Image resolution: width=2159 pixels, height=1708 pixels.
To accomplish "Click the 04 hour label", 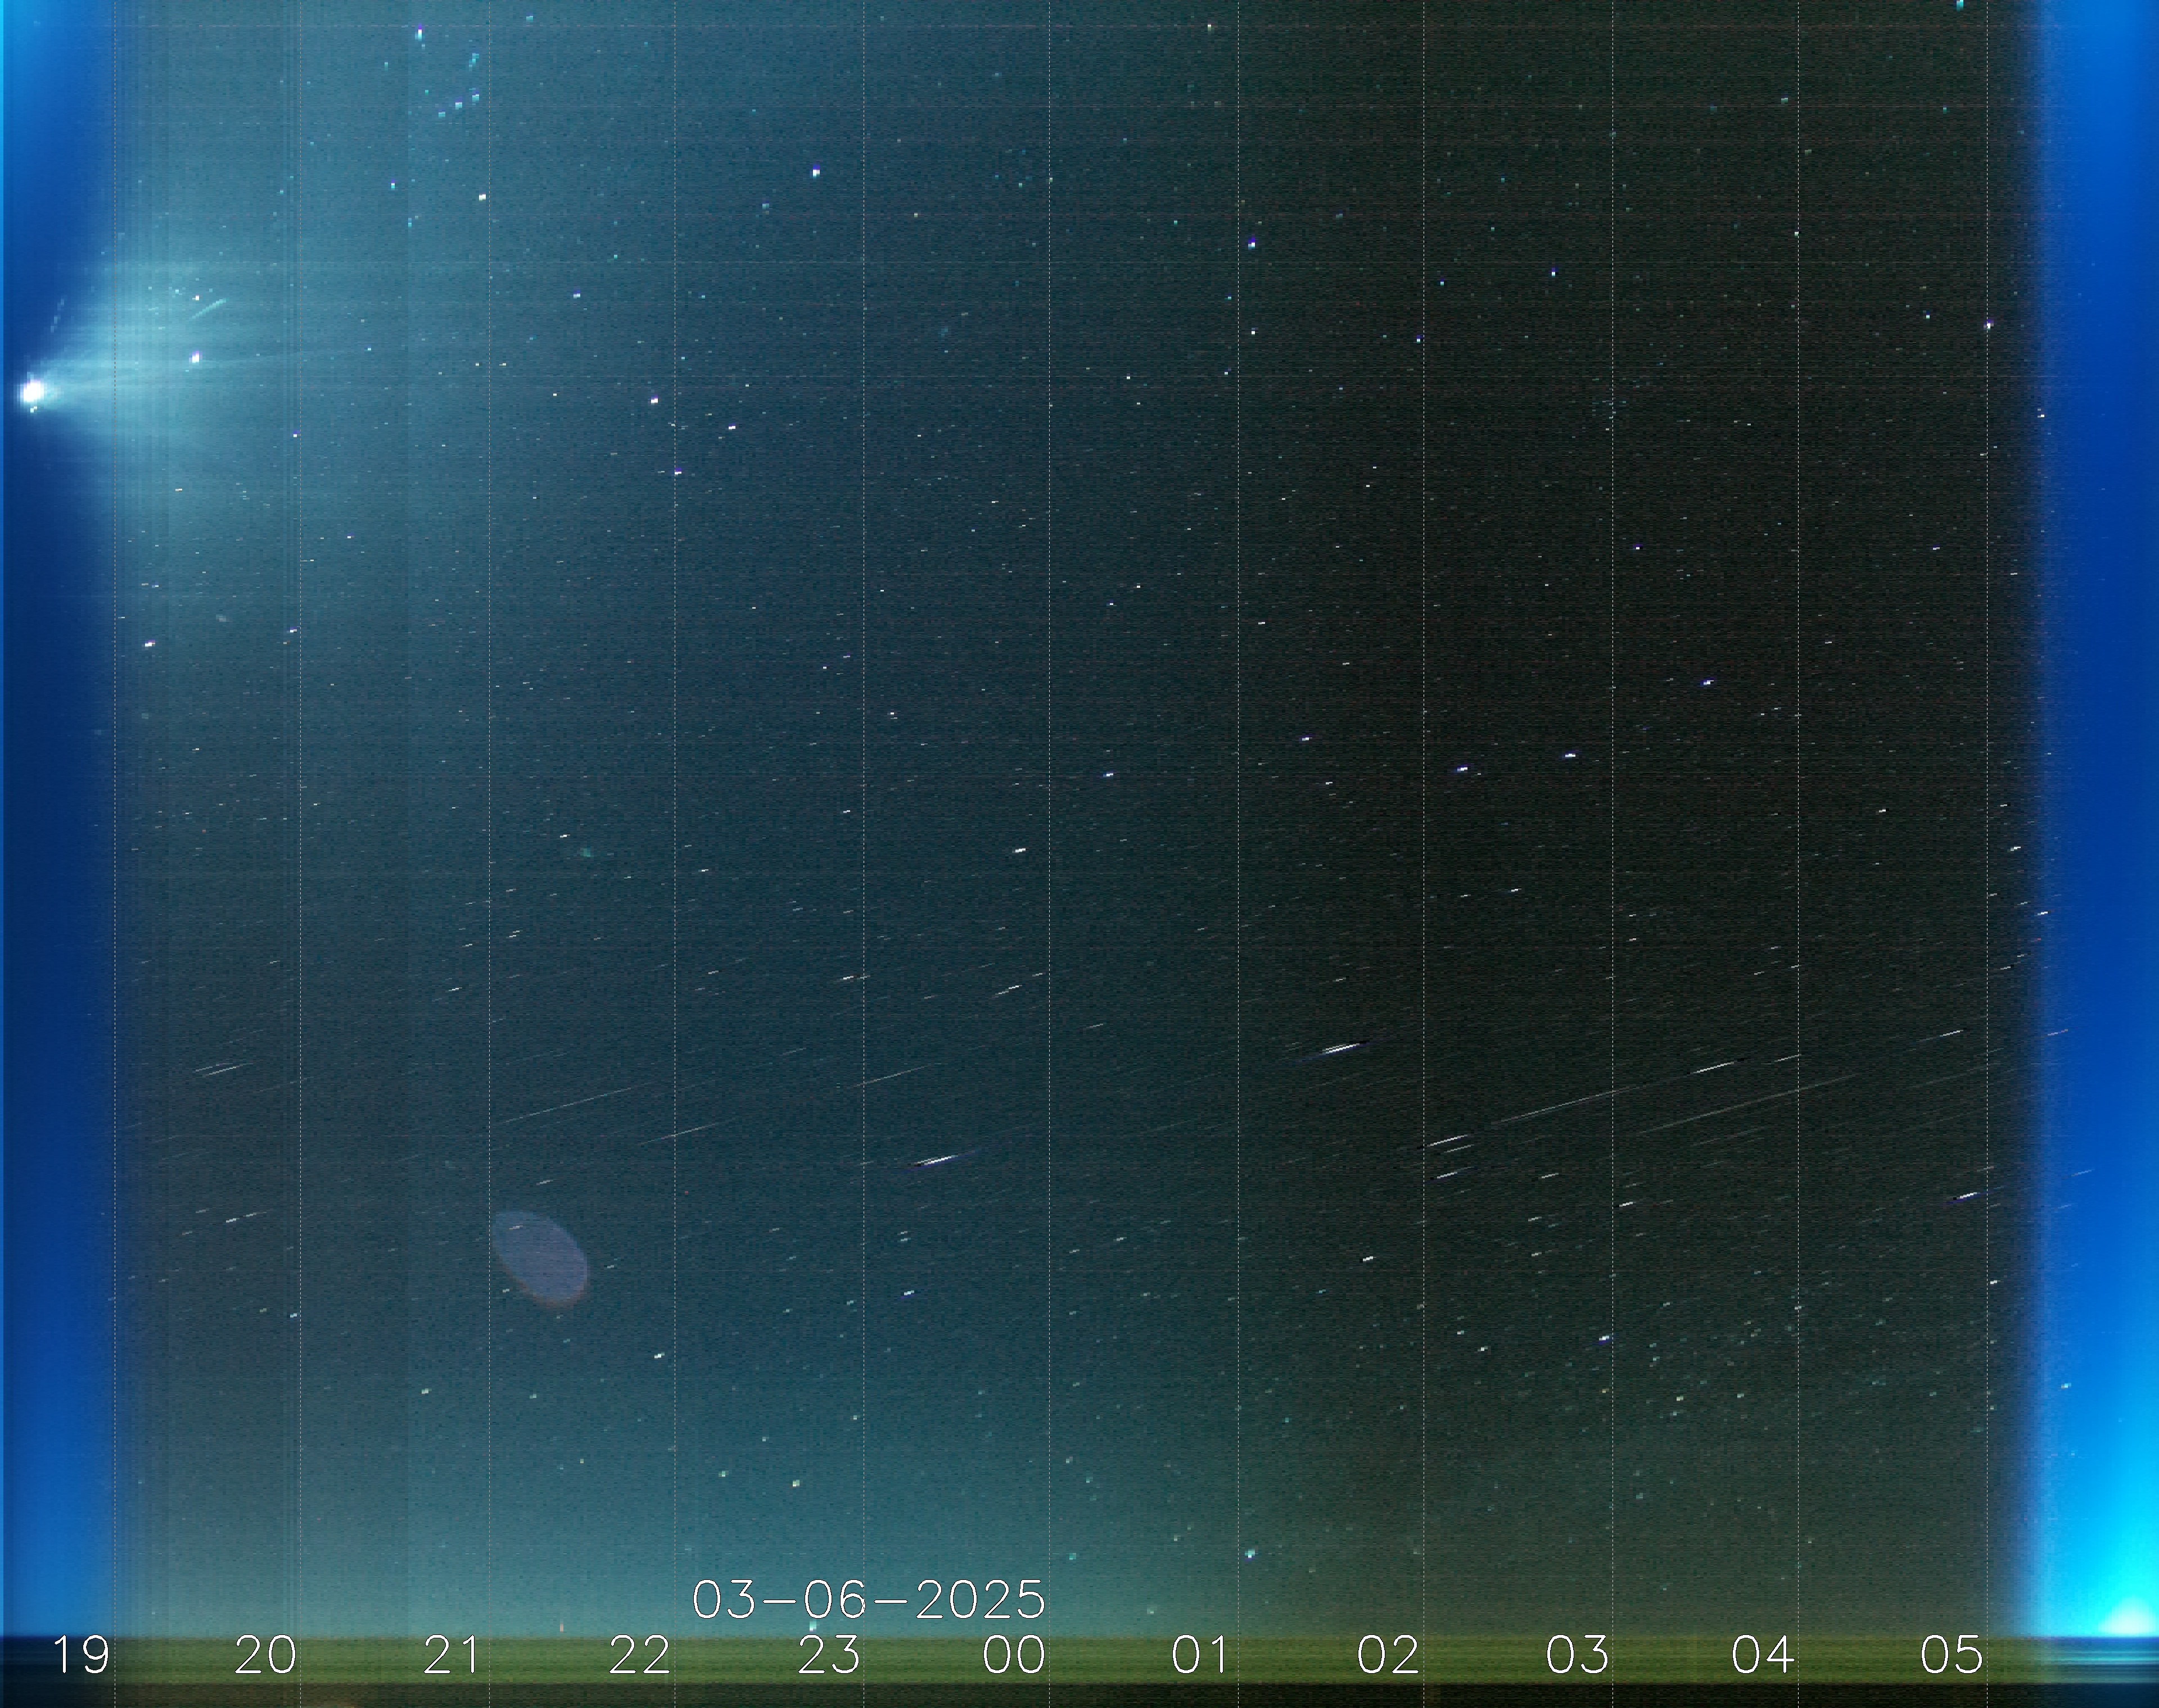I will [1763, 1655].
